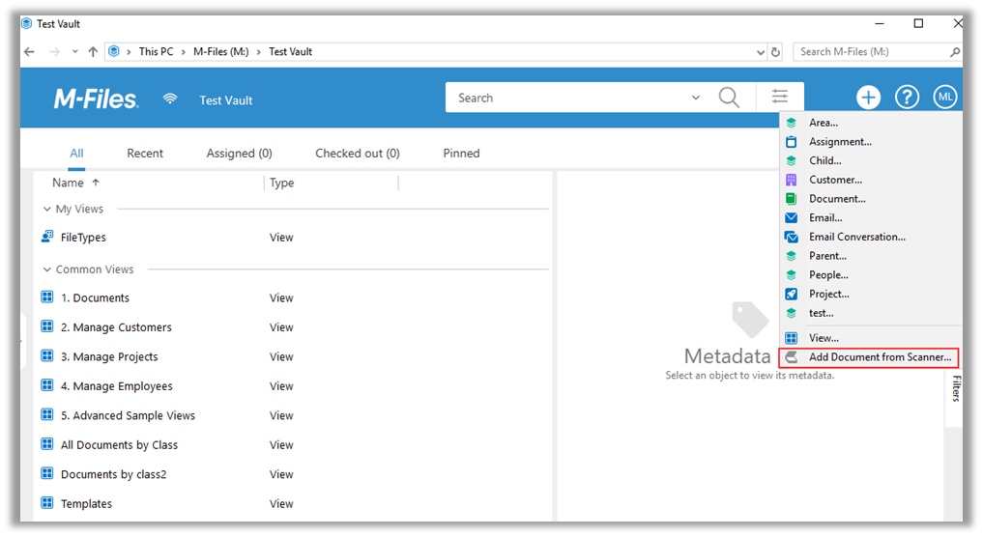Click the refresh icon in address bar

(775, 52)
